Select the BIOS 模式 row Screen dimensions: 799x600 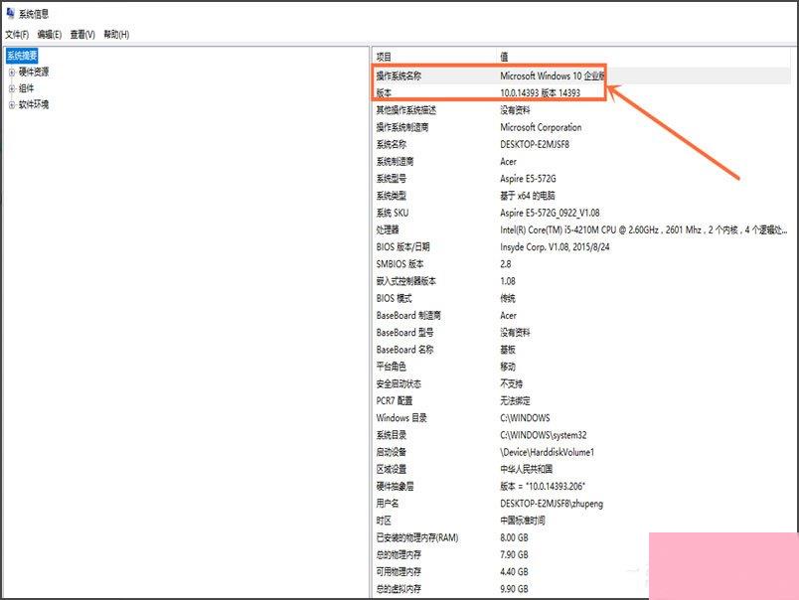[581, 298]
